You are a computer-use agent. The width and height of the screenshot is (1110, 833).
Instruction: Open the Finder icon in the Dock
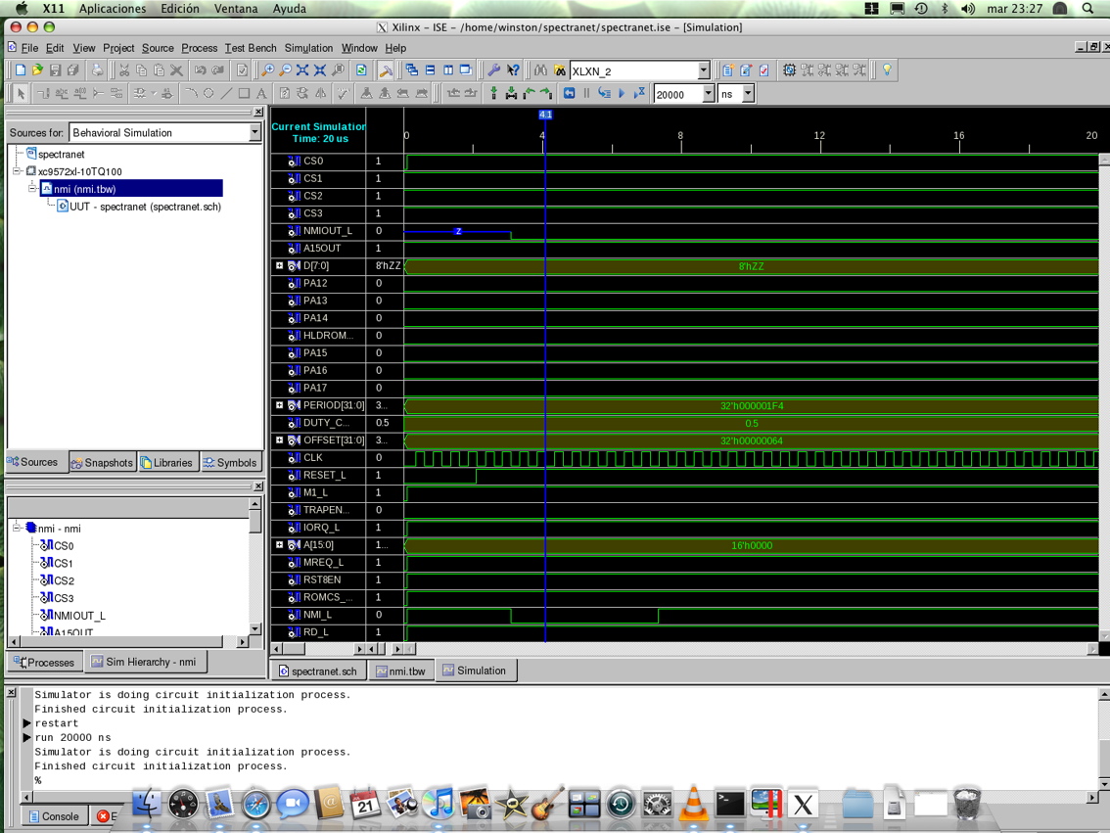pyautogui.click(x=147, y=804)
